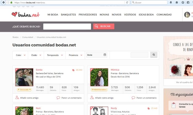Open Mónica's profile photo
The image size is (193, 115).
coord(99,77)
